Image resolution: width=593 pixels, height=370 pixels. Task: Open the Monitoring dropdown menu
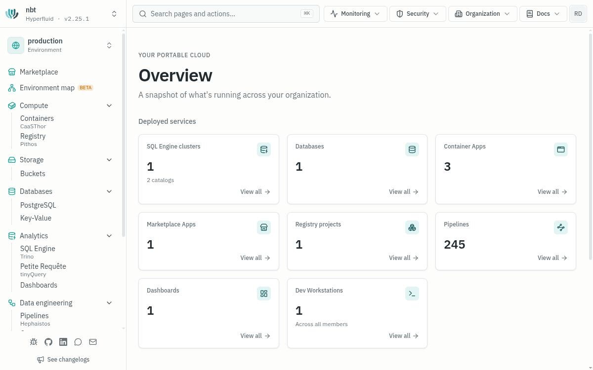coord(355,14)
